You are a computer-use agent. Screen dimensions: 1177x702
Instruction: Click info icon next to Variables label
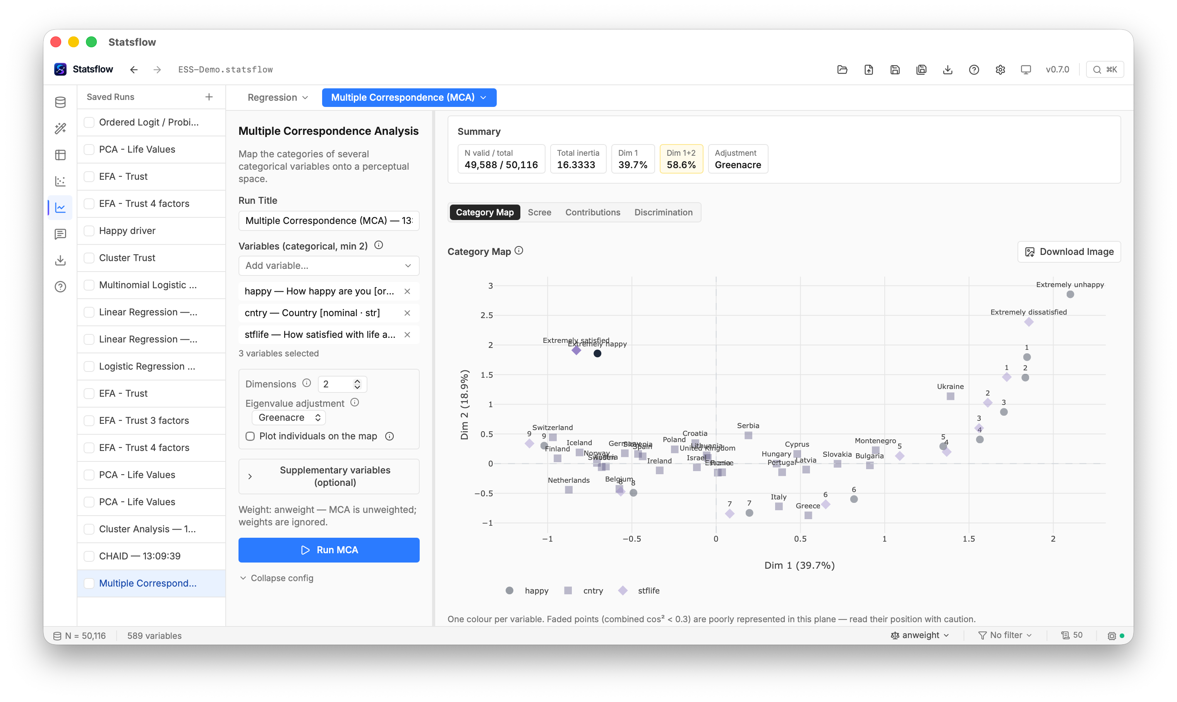click(379, 246)
